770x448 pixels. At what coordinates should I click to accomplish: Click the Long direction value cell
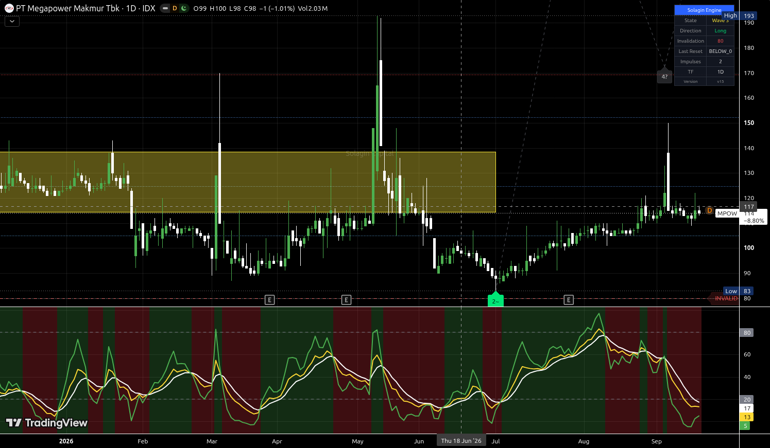pyautogui.click(x=720, y=31)
